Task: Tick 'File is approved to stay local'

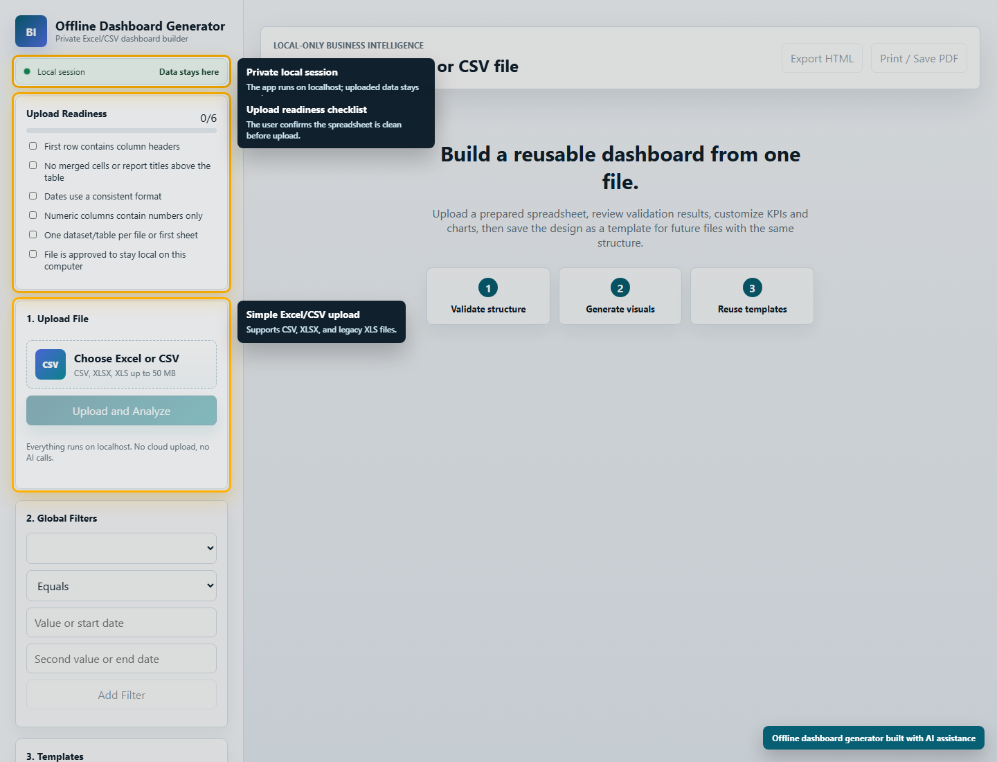Action: click(33, 254)
